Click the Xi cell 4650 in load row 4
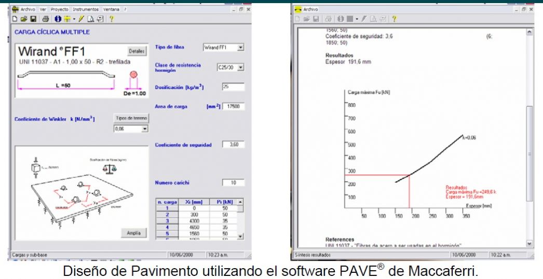Image resolution: width=543 pixels, height=279 pixels. [194, 227]
